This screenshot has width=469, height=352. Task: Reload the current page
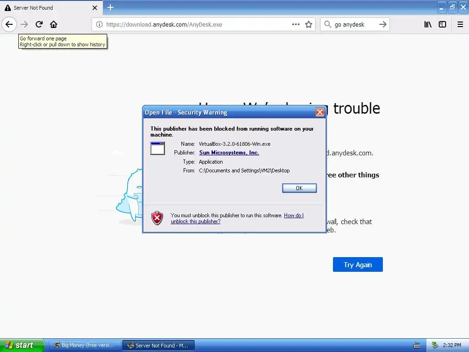[x=39, y=24]
